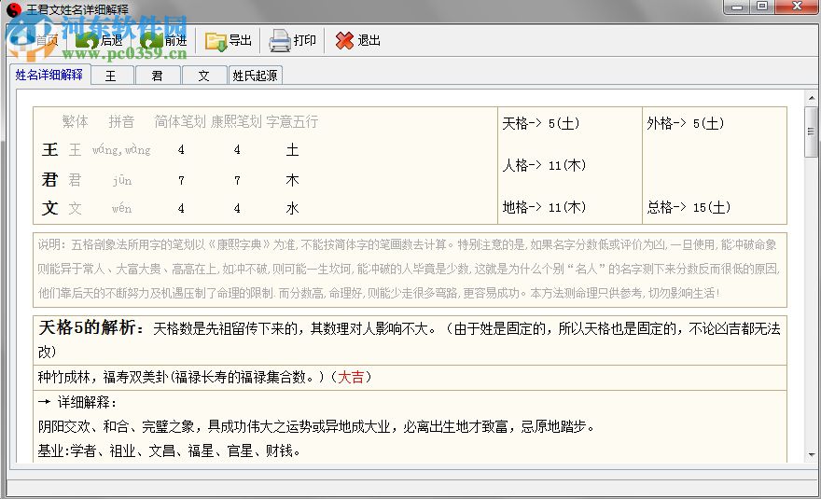
Task: Click the 外格-> 5(土) entry
Action: tap(686, 123)
